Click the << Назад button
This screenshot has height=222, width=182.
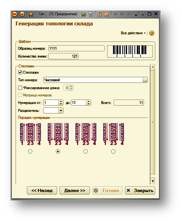(42, 190)
